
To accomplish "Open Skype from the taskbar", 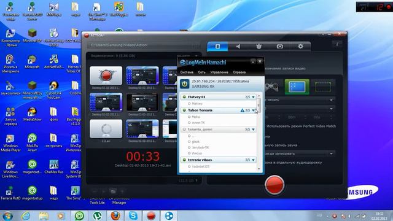I will pyautogui.click(x=133, y=215).
